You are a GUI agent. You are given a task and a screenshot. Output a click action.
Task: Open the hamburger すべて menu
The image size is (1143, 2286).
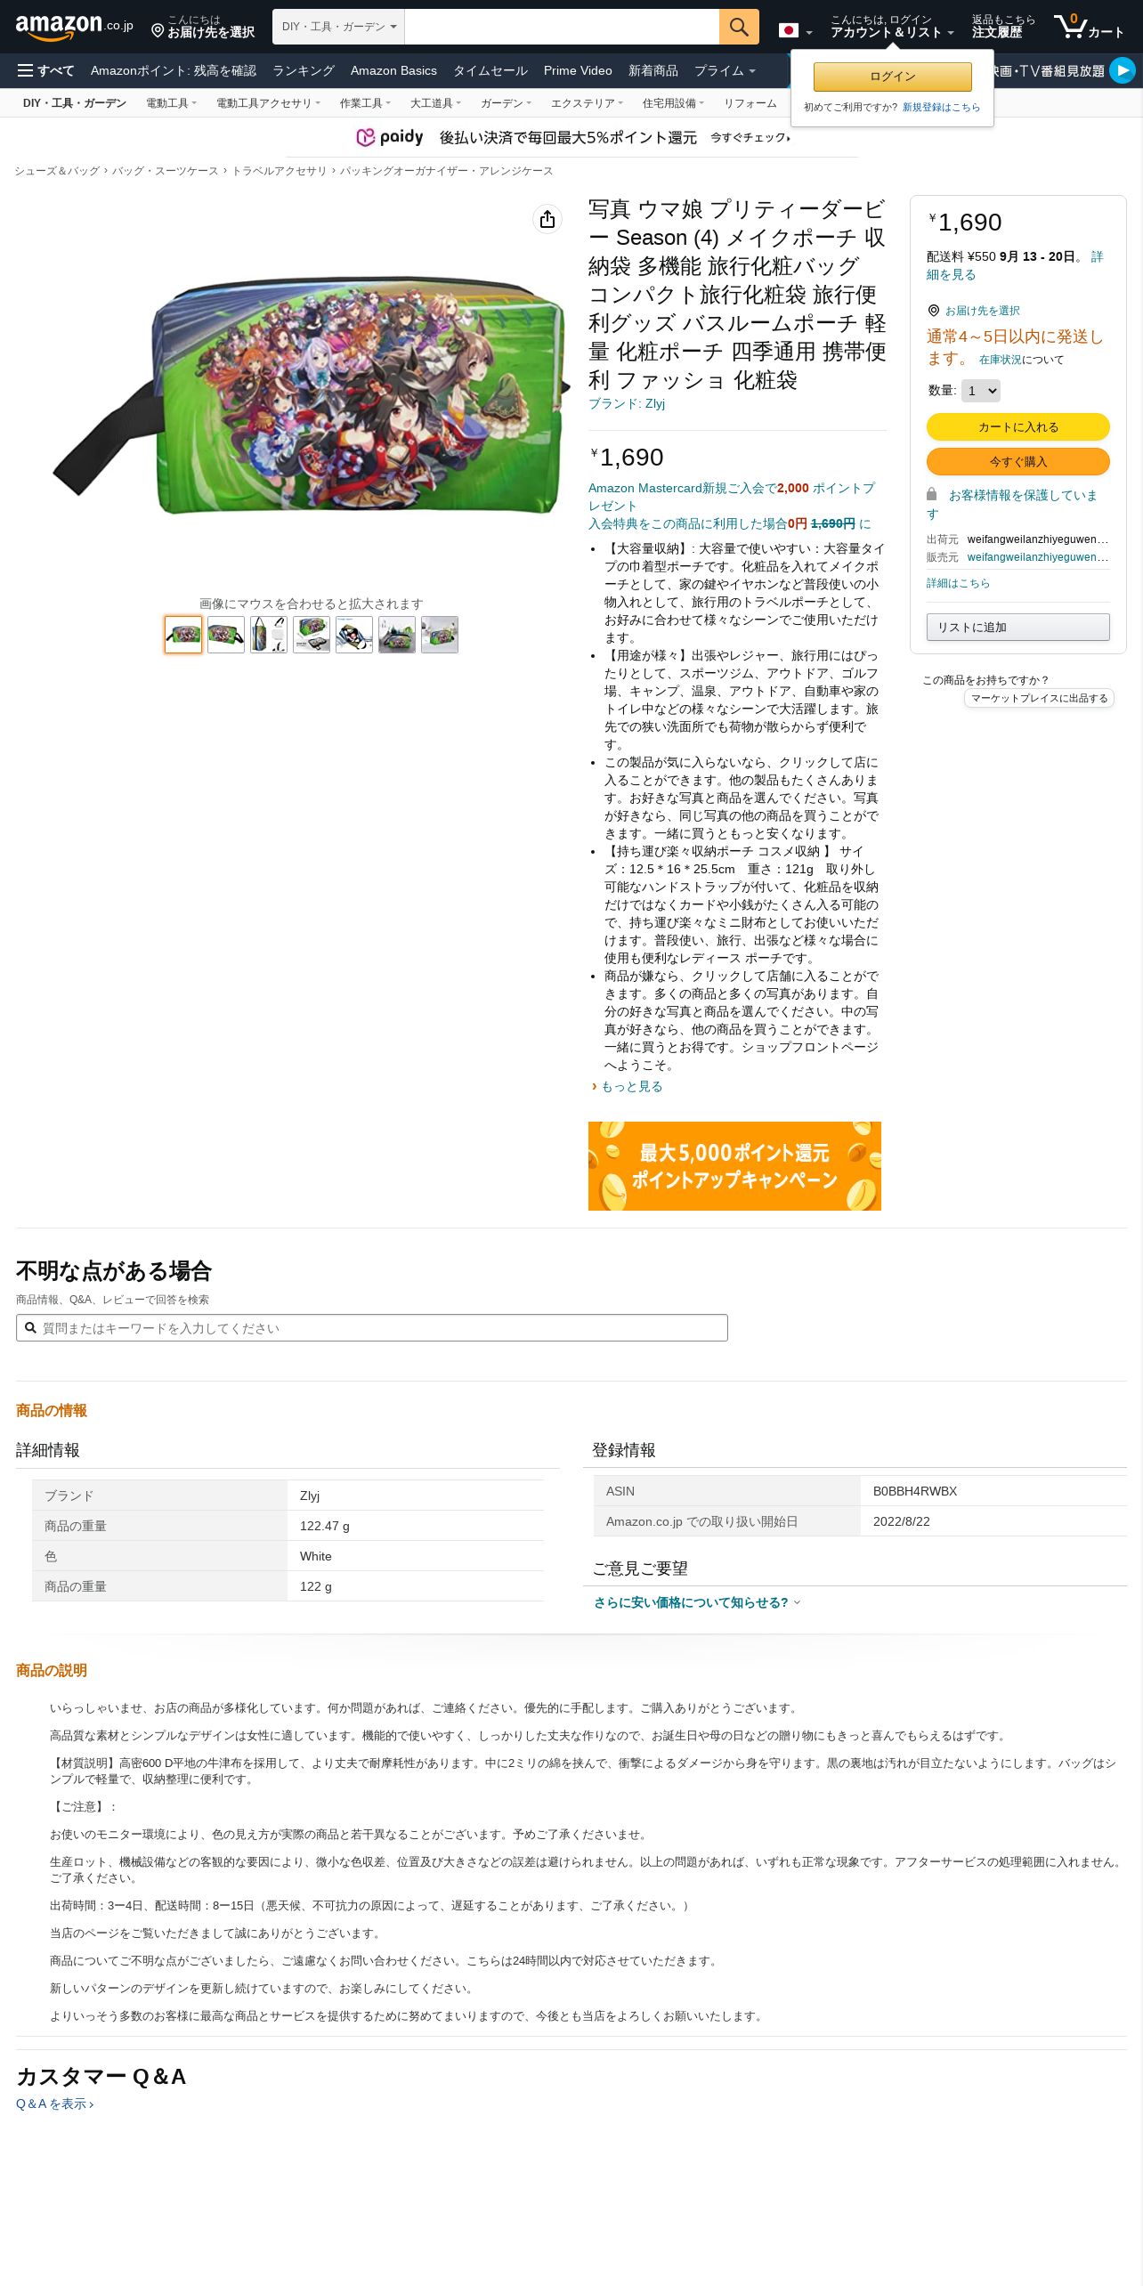click(45, 70)
